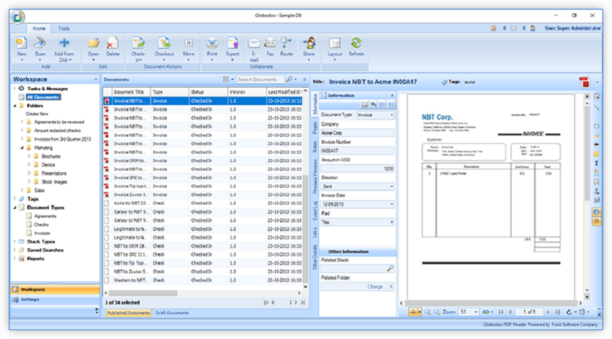Select the text T annotation tool
Screen dimensions: 612x339
[596, 163]
